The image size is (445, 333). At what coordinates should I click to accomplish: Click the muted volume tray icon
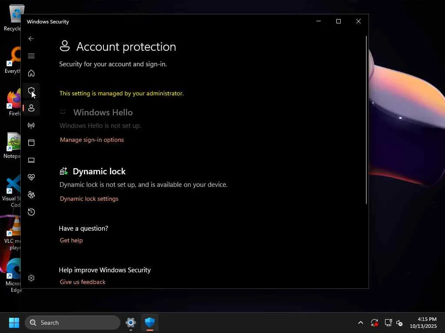[x=400, y=323]
